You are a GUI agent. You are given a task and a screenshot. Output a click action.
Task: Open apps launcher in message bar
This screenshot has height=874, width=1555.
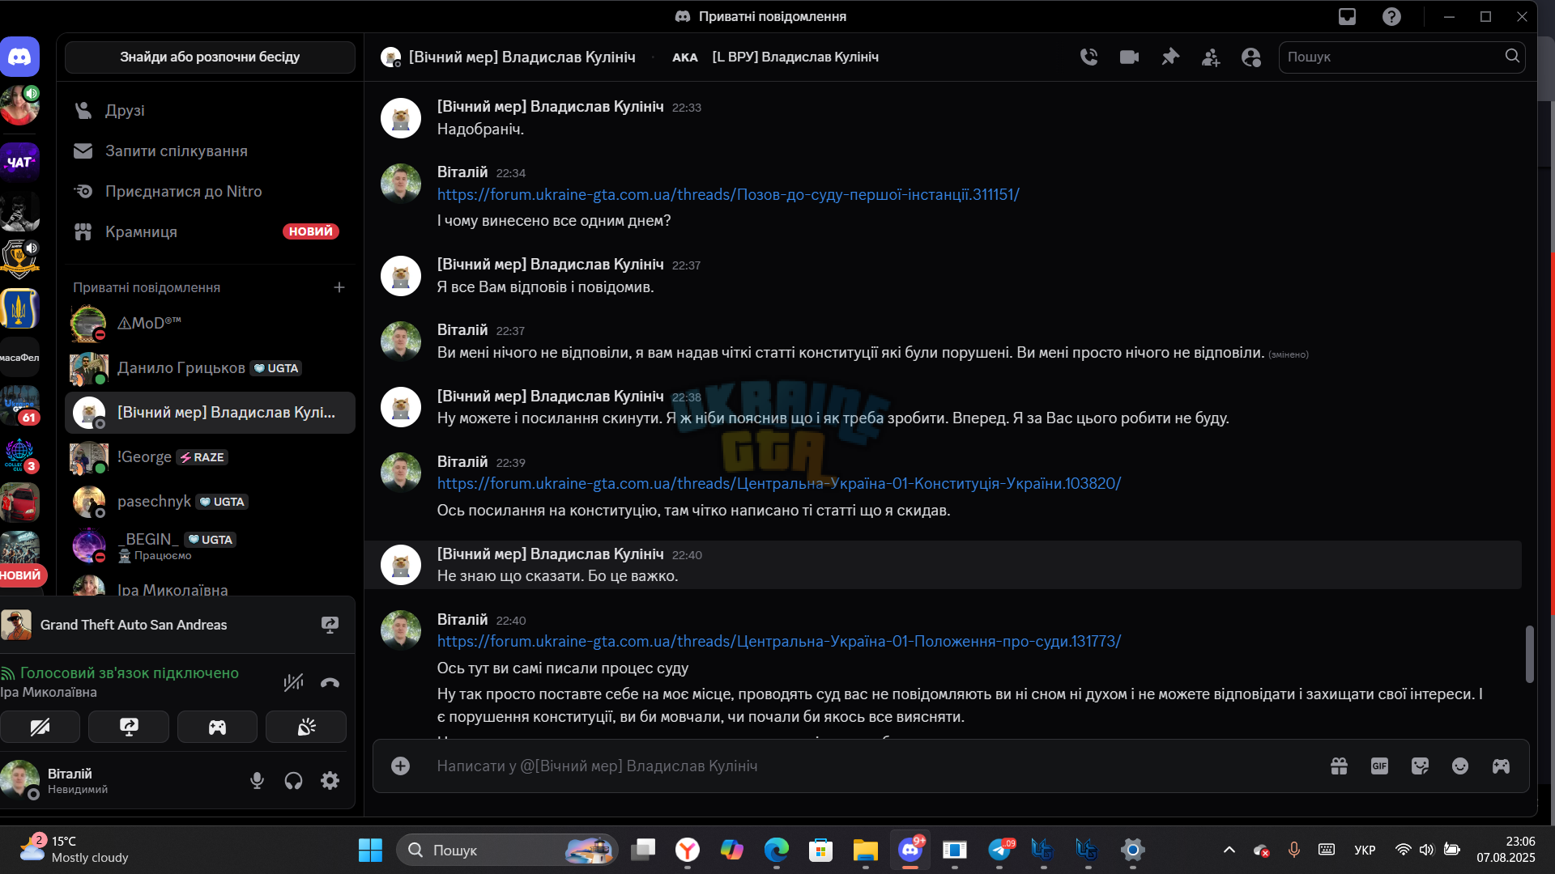pyautogui.click(x=1501, y=766)
